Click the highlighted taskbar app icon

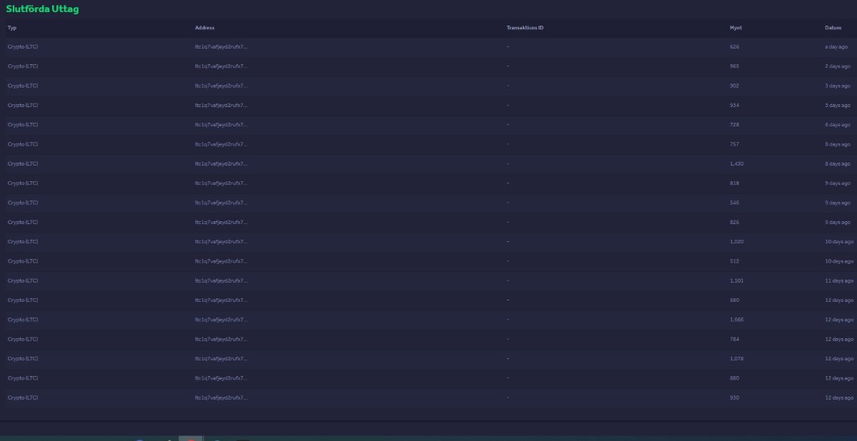pyautogui.click(x=191, y=438)
